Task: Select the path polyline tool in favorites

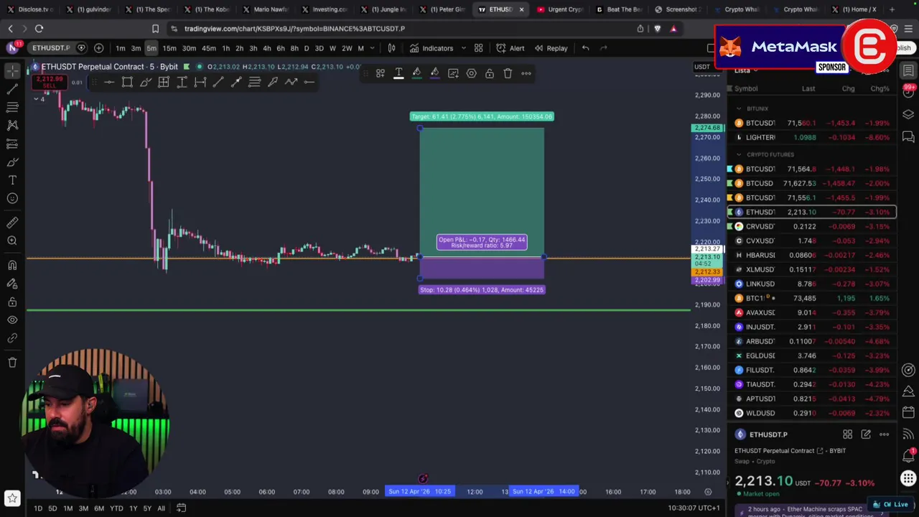Action: click(x=291, y=82)
